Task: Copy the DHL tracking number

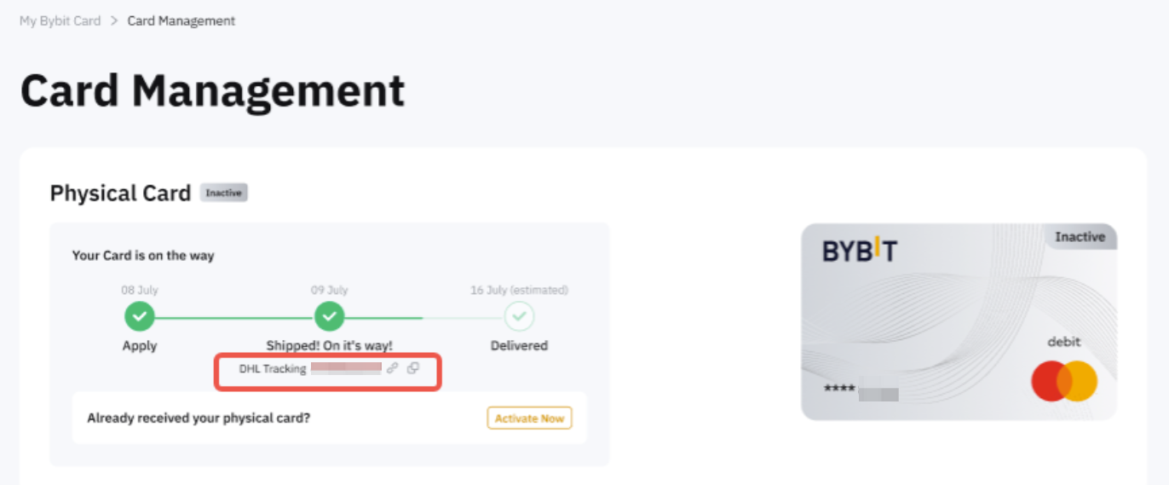Action: click(413, 368)
